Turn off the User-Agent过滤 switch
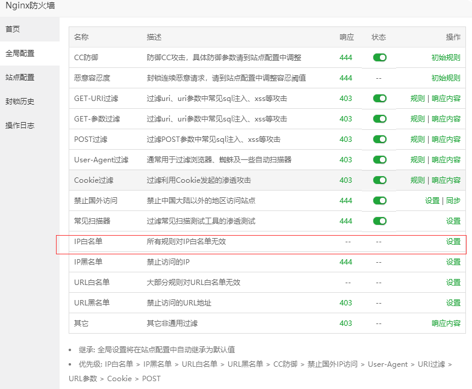 [379, 160]
